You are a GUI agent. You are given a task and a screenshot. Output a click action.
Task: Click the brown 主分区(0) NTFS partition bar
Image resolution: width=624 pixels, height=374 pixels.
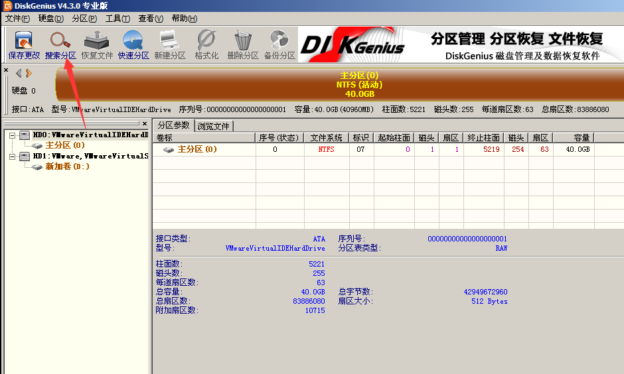358,84
